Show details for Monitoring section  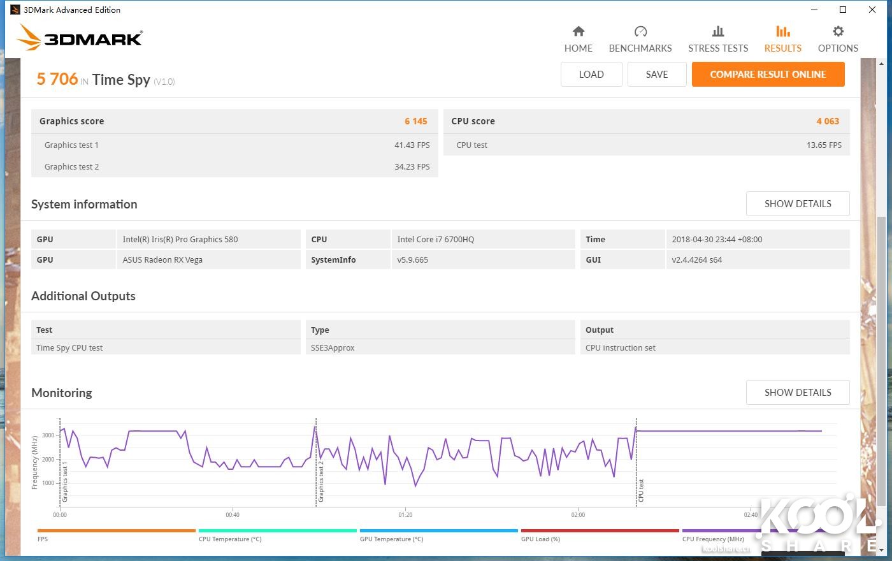798,393
